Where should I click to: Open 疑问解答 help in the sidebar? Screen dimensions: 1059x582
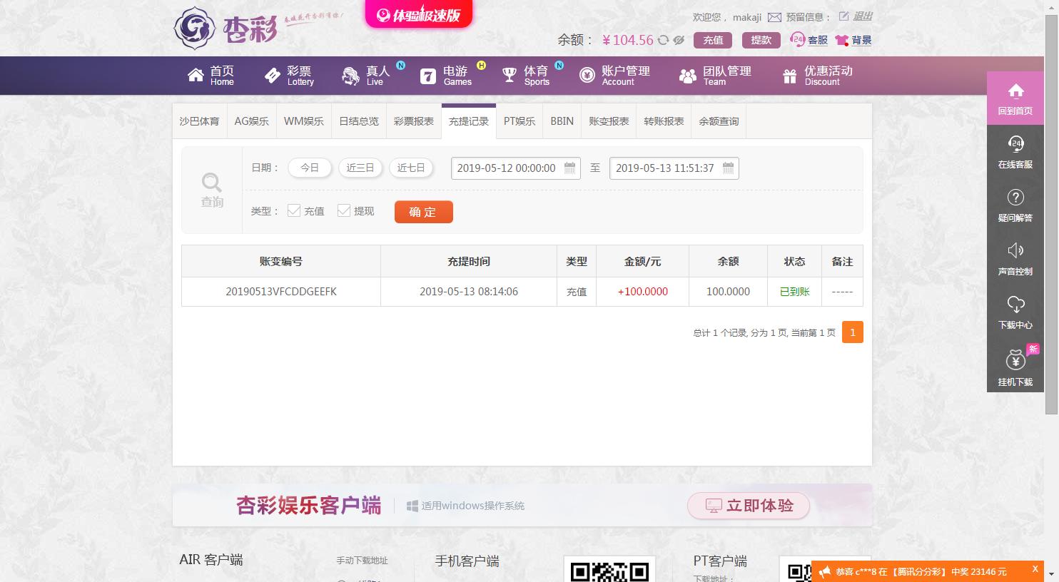[1015, 205]
